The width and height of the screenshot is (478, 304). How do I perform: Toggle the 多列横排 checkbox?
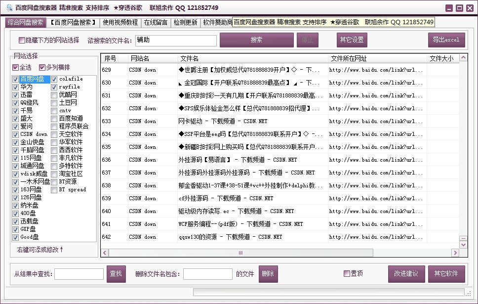pyautogui.click(x=42, y=67)
